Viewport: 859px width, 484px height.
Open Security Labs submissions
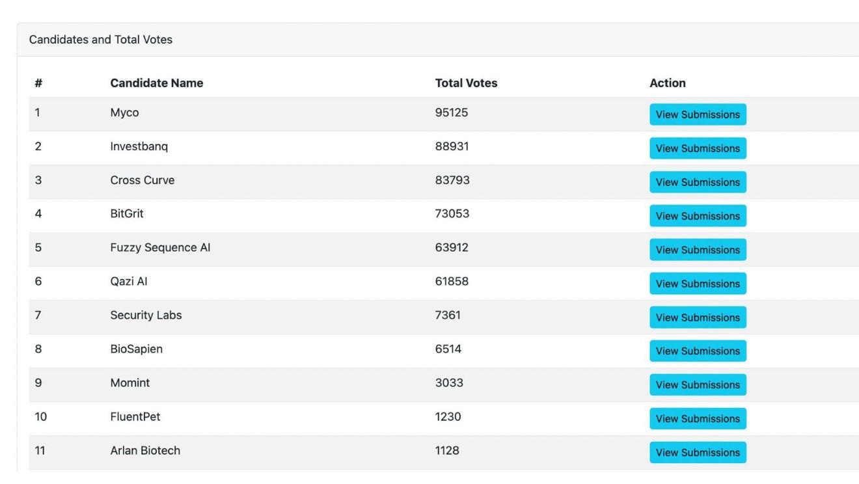pos(698,317)
